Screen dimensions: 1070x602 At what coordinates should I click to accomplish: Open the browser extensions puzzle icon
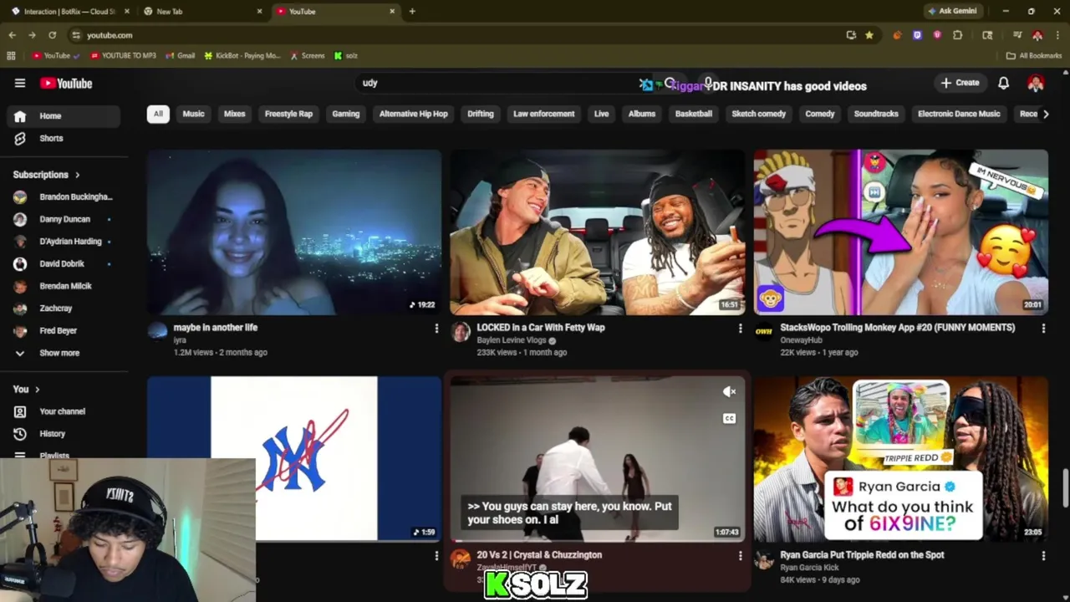pyautogui.click(x=957, y=35)
